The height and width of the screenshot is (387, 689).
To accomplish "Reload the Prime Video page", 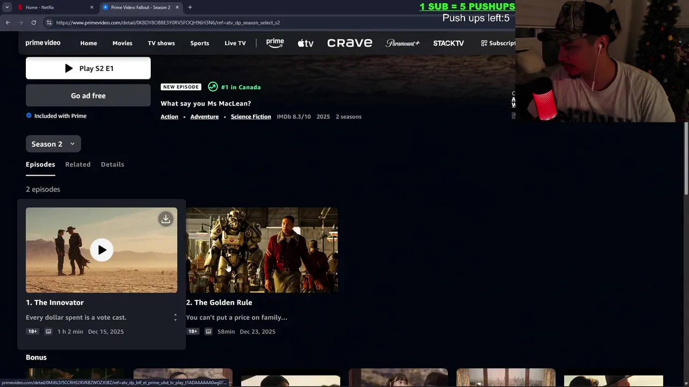I will [33, 23].
